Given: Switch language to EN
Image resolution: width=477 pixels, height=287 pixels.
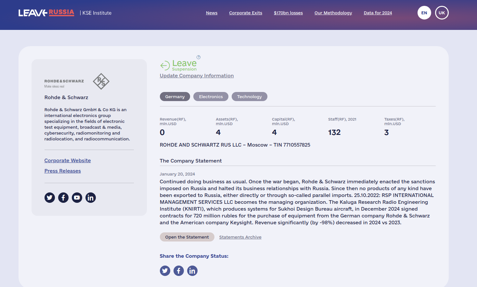Looking at the screenshot, I should pos(424,13).
